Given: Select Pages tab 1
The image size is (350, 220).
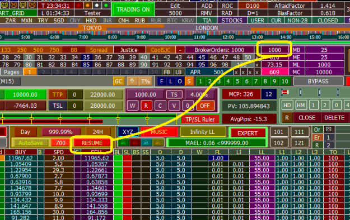Looking at the screenshot, I should point(30,72).
